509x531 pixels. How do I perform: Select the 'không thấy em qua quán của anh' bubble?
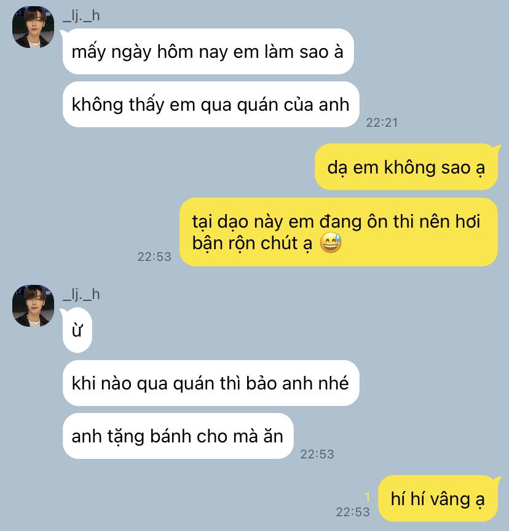(x=211, y=105)
